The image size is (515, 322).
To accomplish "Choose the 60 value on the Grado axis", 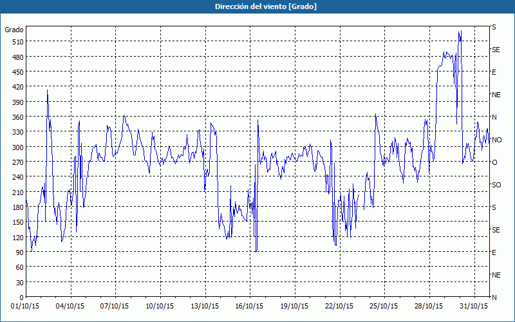I will tap(20, 267).
